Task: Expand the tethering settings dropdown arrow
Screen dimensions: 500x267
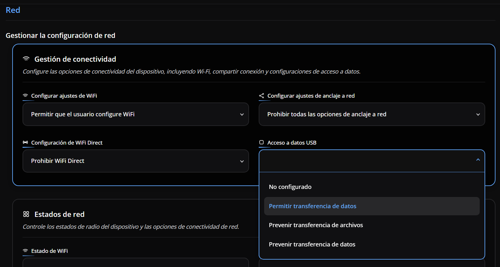Action: (x=478, y=114)
